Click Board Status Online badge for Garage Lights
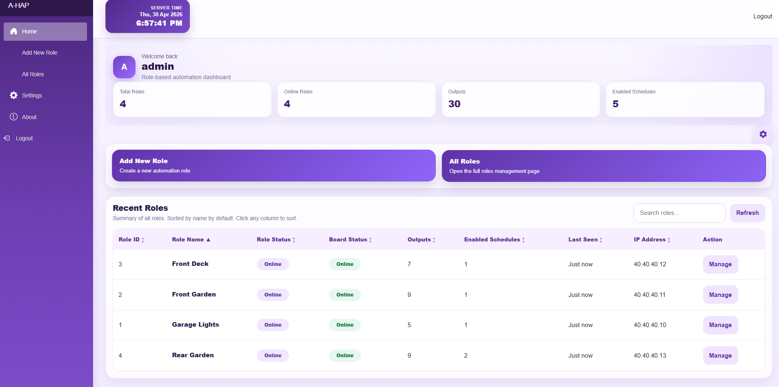This screenshot has height=387, width=779. [345, 325]
